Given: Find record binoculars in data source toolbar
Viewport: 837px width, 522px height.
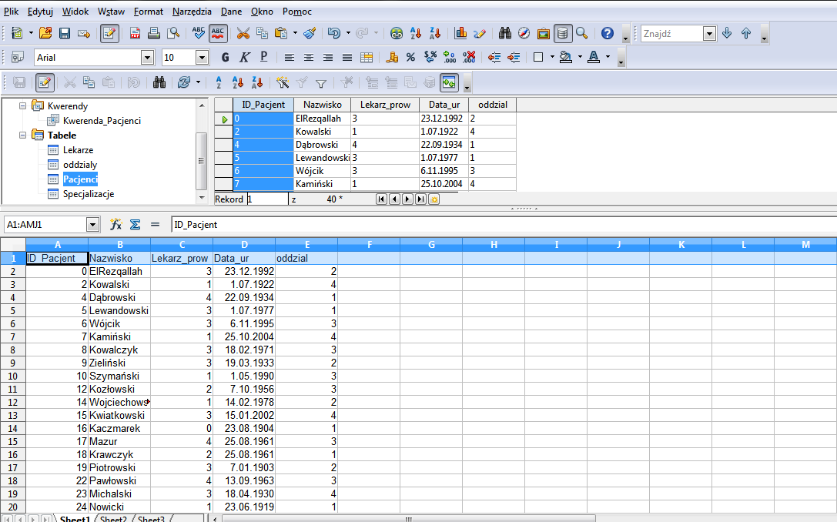Looking at the screenshot, I should coord(159,82).
